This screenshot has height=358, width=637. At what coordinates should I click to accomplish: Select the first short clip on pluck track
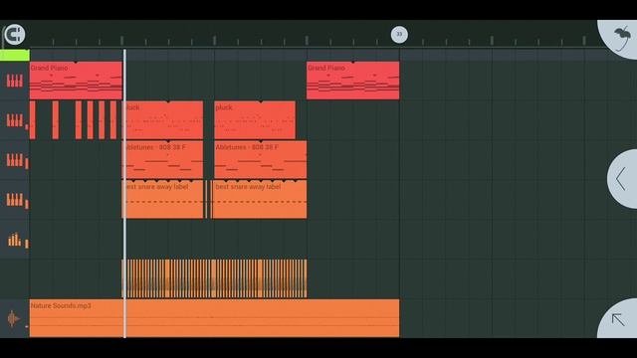(33, 120)
